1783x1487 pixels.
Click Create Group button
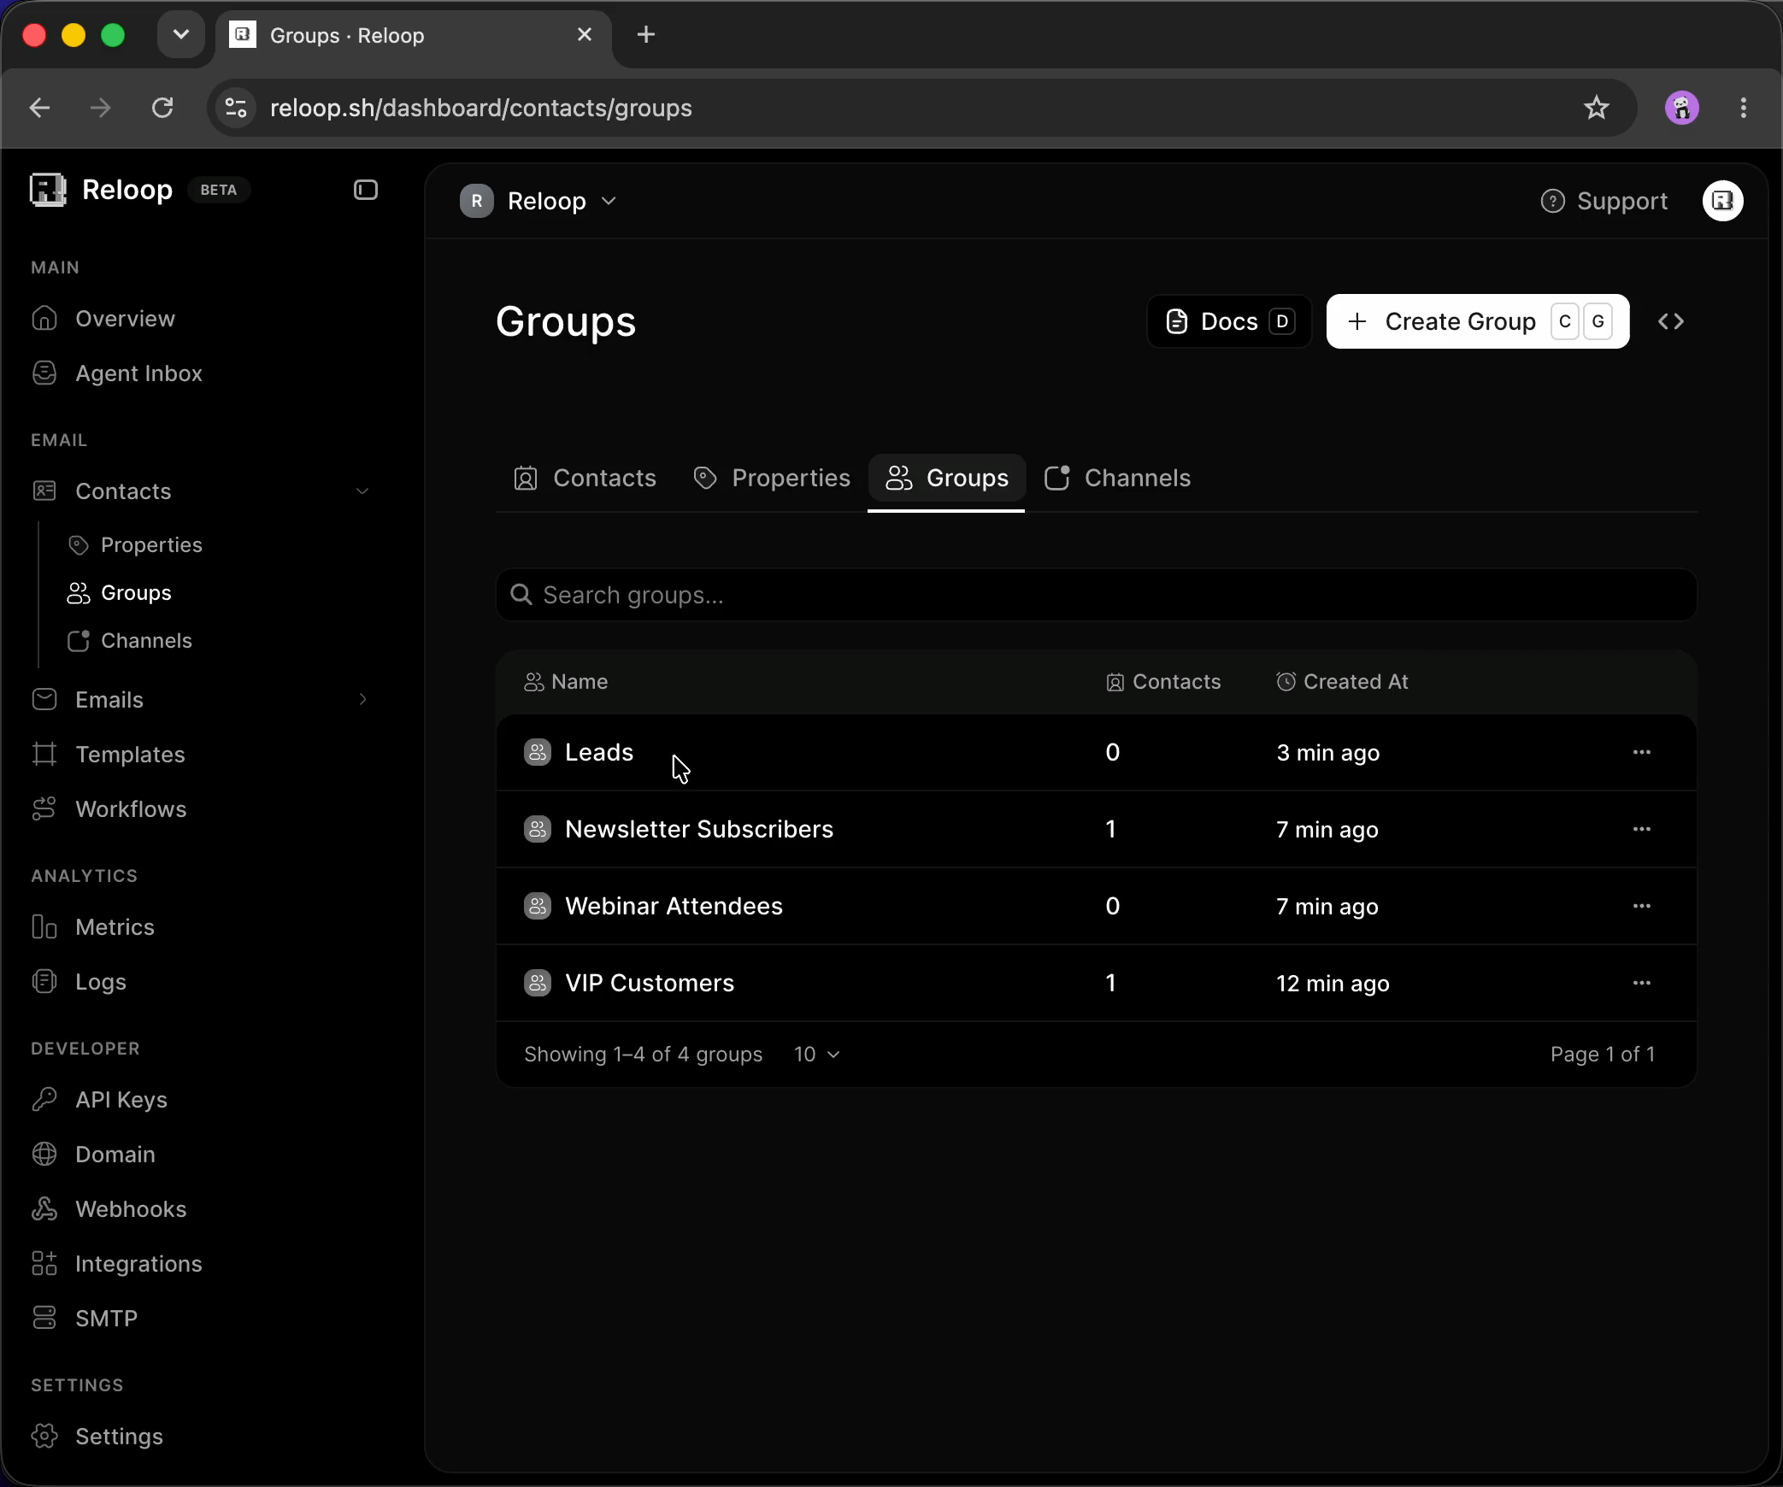pyautogui.click(x=1478, y=321)
